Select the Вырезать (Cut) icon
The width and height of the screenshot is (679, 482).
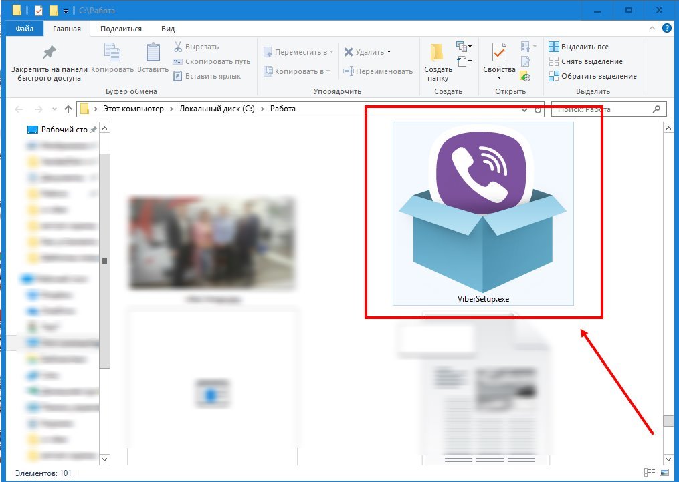(179, 47)
